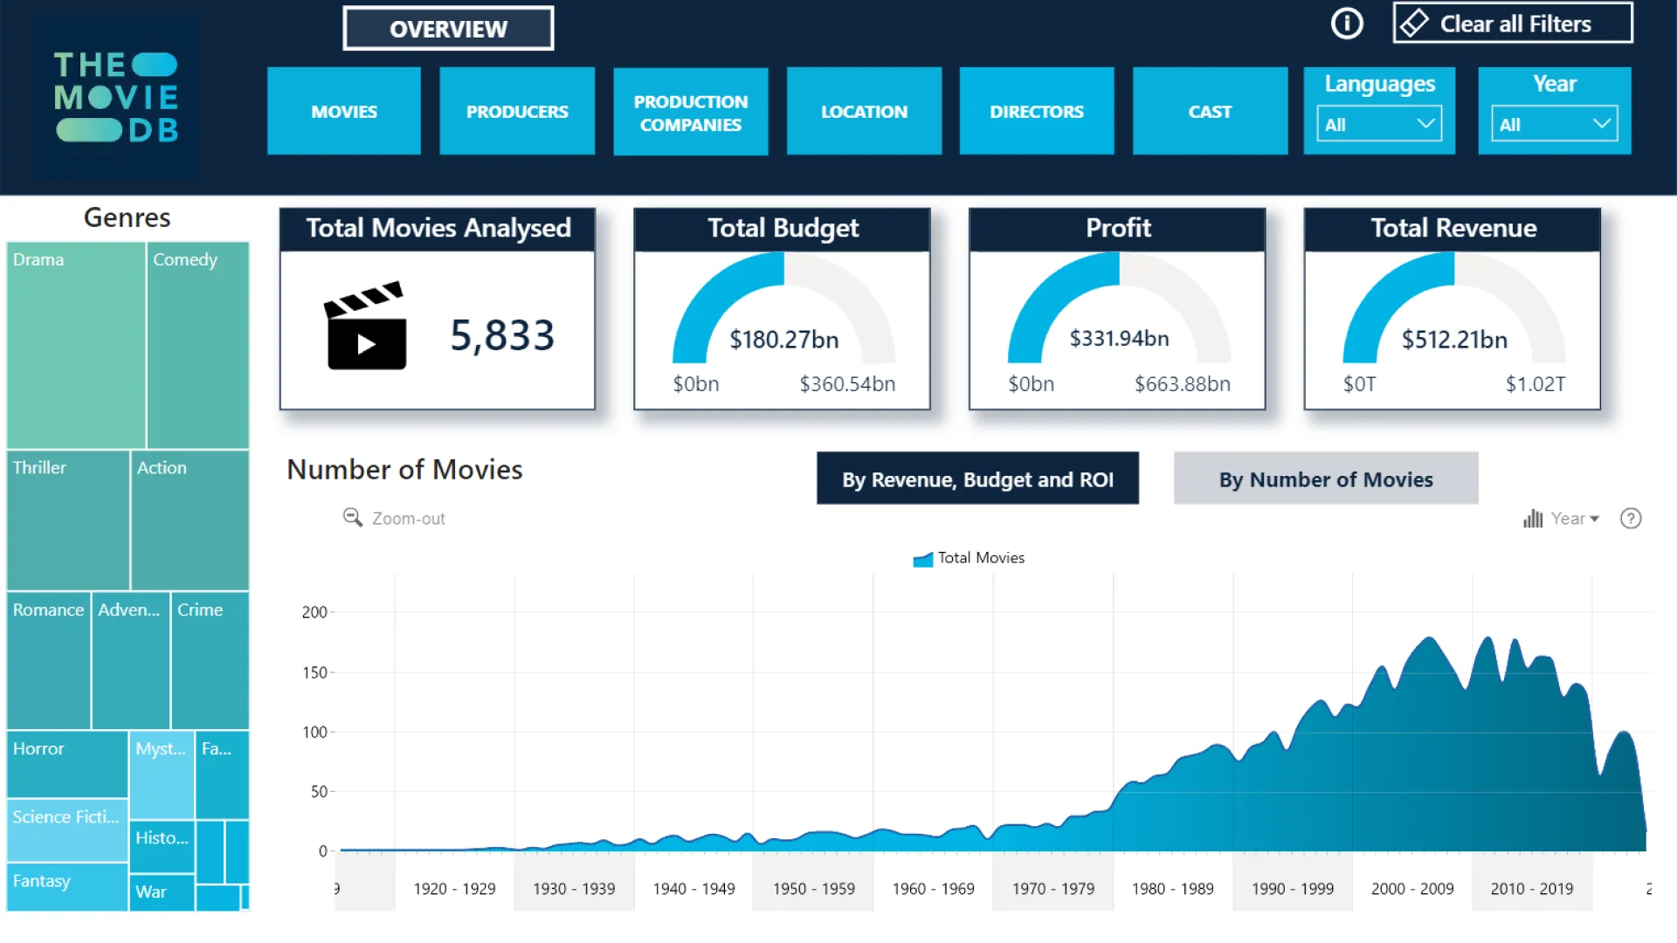This screenshot has height=943, width=1677.
Task: Click the 2000 - 2009 axis label
Action: 1412,889
